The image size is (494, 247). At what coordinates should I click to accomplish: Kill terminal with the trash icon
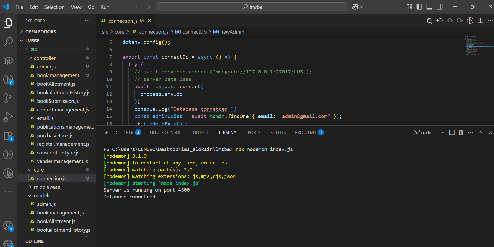pos(461,132)
